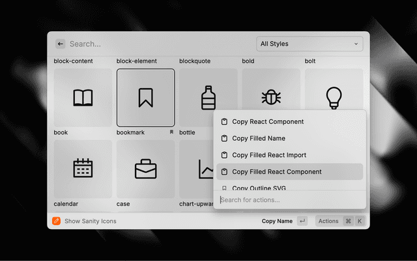Choose Copy React Component action
The image size is (417, 261).
pos(289,122)
